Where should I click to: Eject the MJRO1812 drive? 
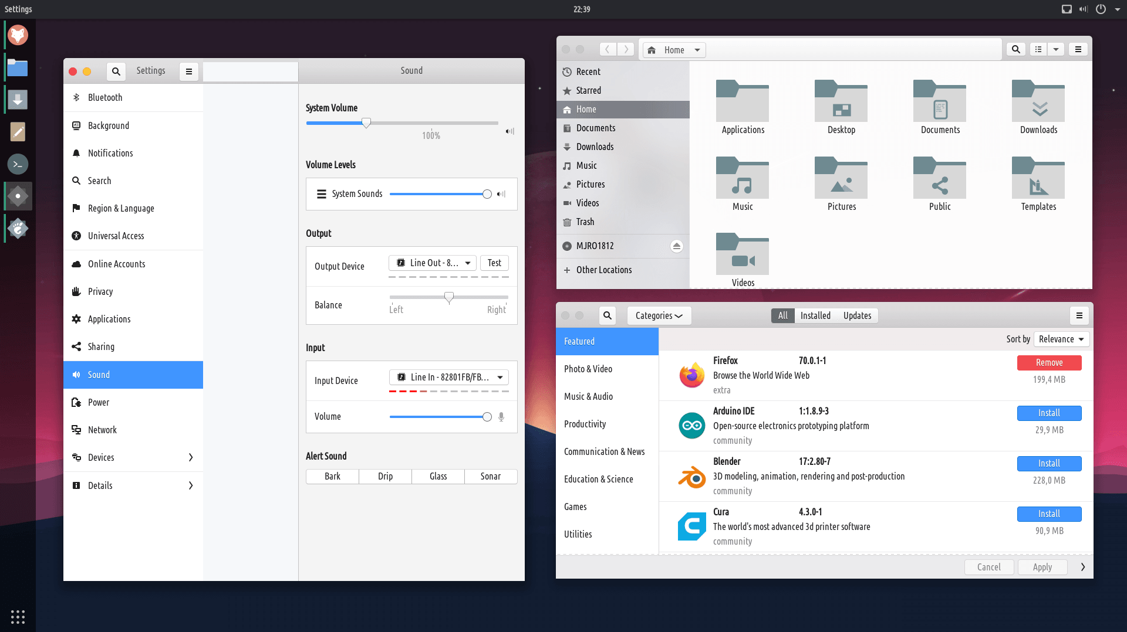click(676, 246)
